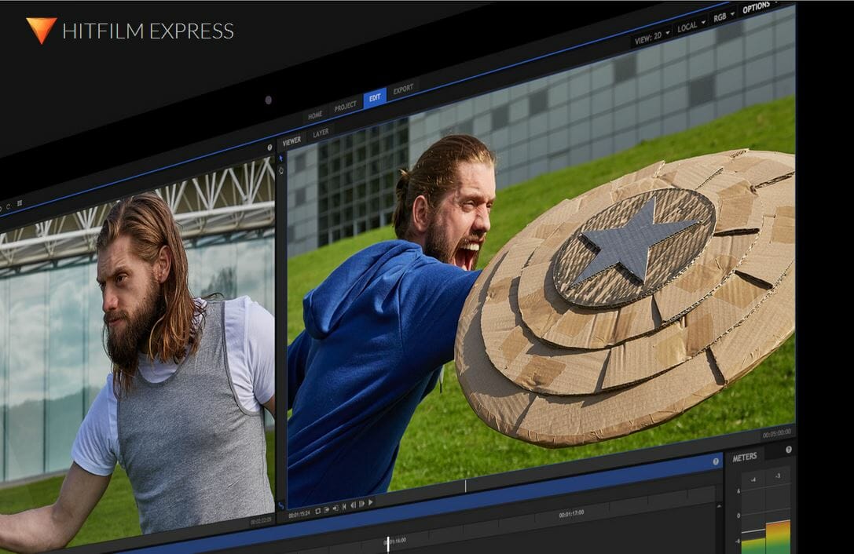Viewport: 854px width, 554px height.
Task: Jump to the start of the timeline
Action: click(x=344, y=507)
